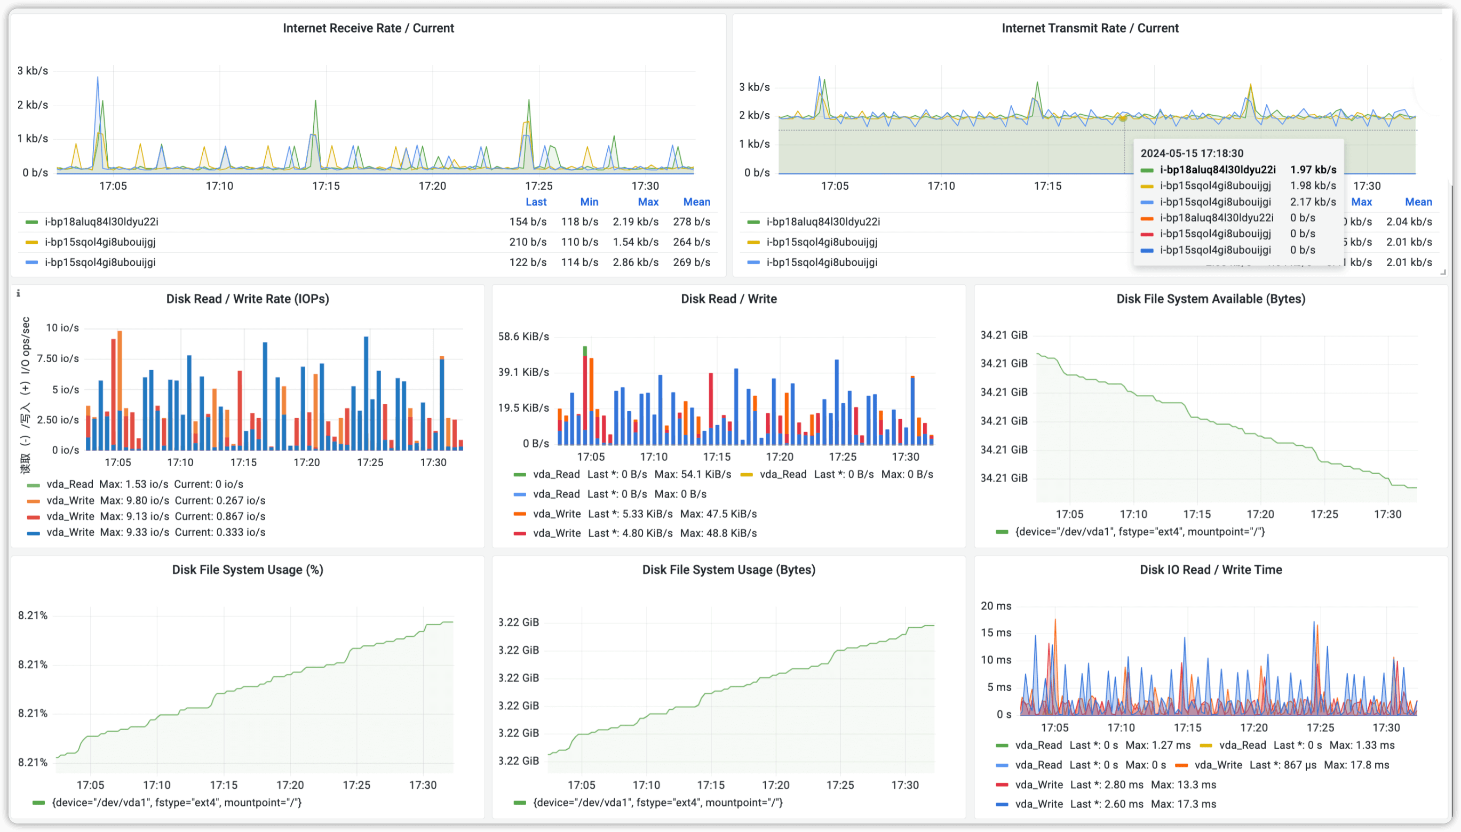Toggle vda_Write Max 9.13 io/s series in IOPs legend
Screen dimensions: 1461x832
70,516
